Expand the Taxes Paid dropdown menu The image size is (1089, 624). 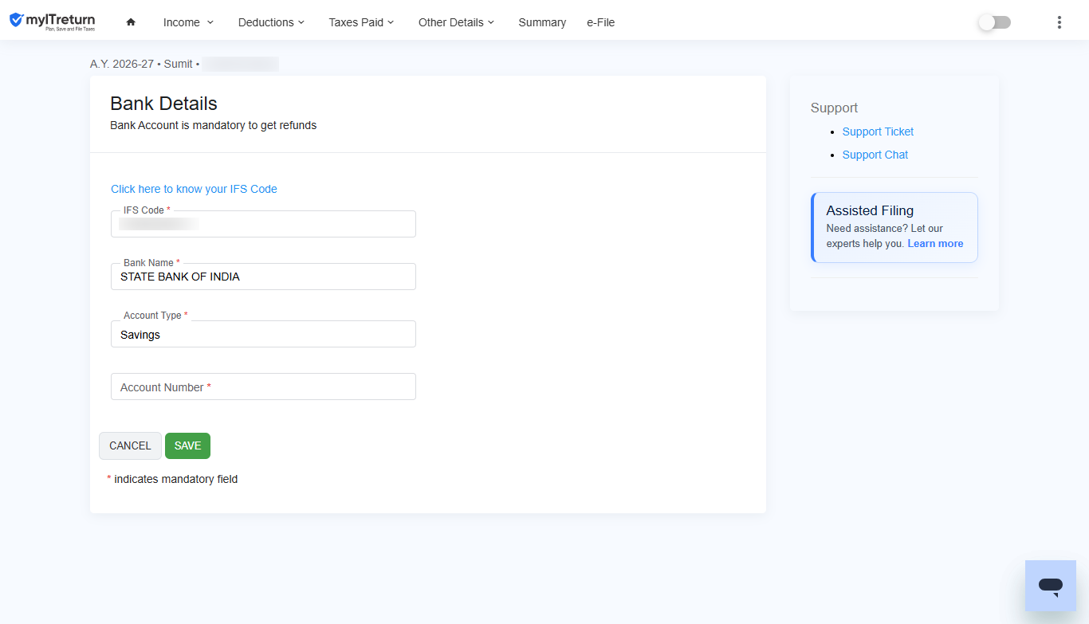click(x=361, y=22)
